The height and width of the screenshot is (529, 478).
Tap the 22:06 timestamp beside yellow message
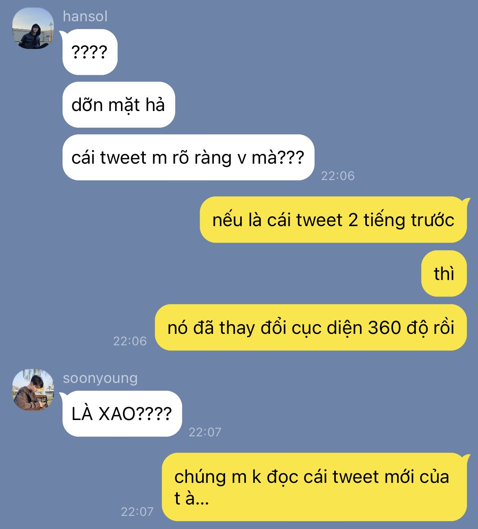click(130, 341)
